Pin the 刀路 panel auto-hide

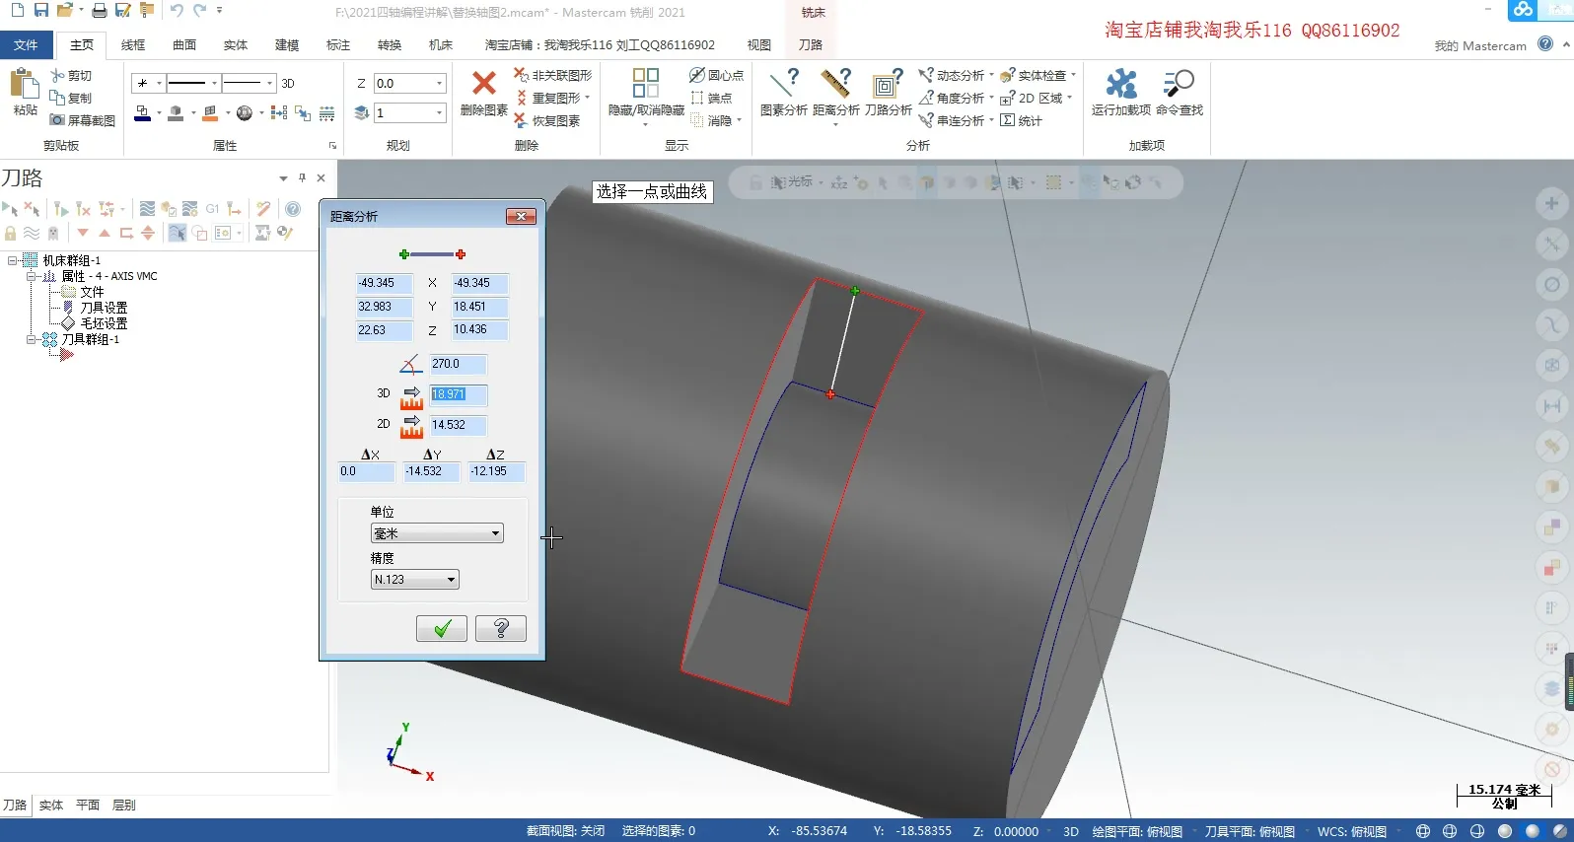(302, 178)
